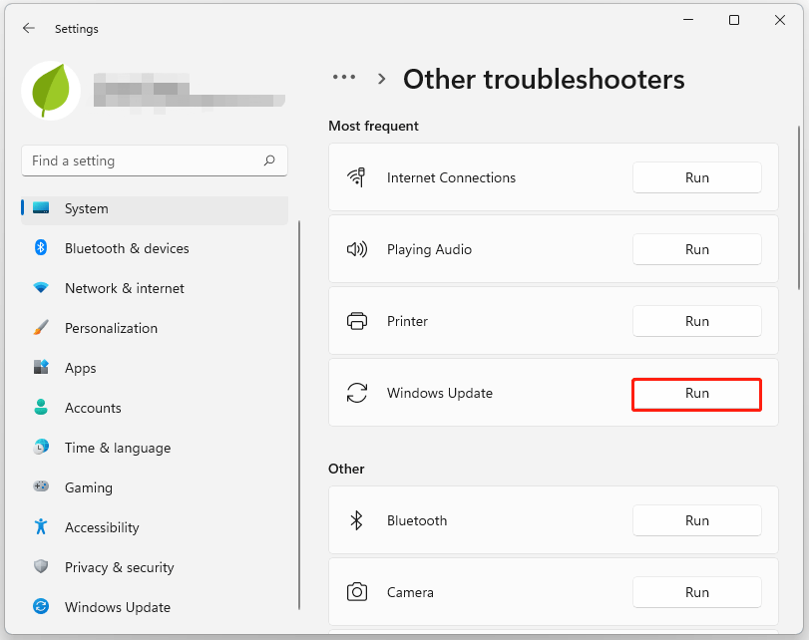The height and width of the screenshot is (640, 809).
Task: Click the back arrow at top left
Action: (x=28, y=28)
